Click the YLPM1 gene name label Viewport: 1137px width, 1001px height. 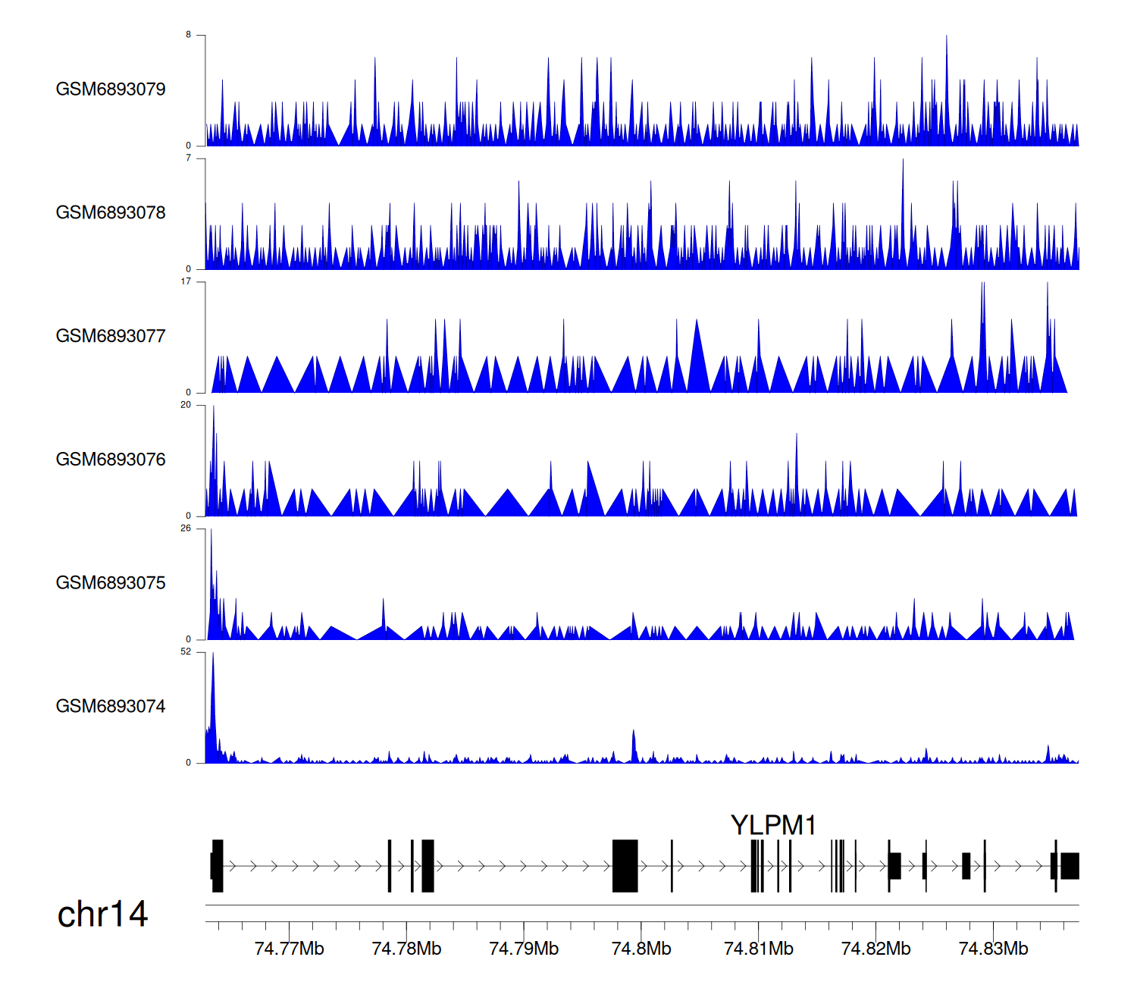coord(772,825)
